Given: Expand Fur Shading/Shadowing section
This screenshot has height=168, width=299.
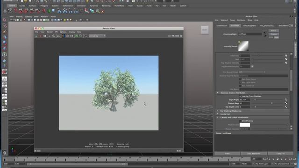Looking at the screenshot, I should tap(218, 111).
